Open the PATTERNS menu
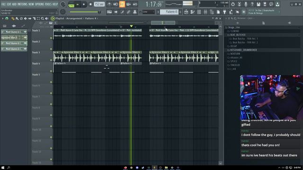303x170 pixels. (x=23, y=4)
